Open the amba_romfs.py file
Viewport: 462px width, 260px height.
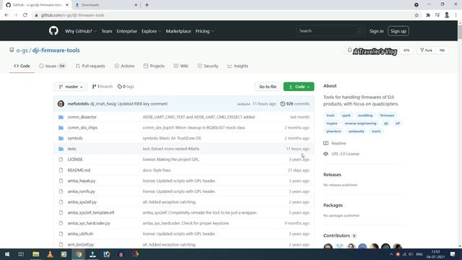82,191
